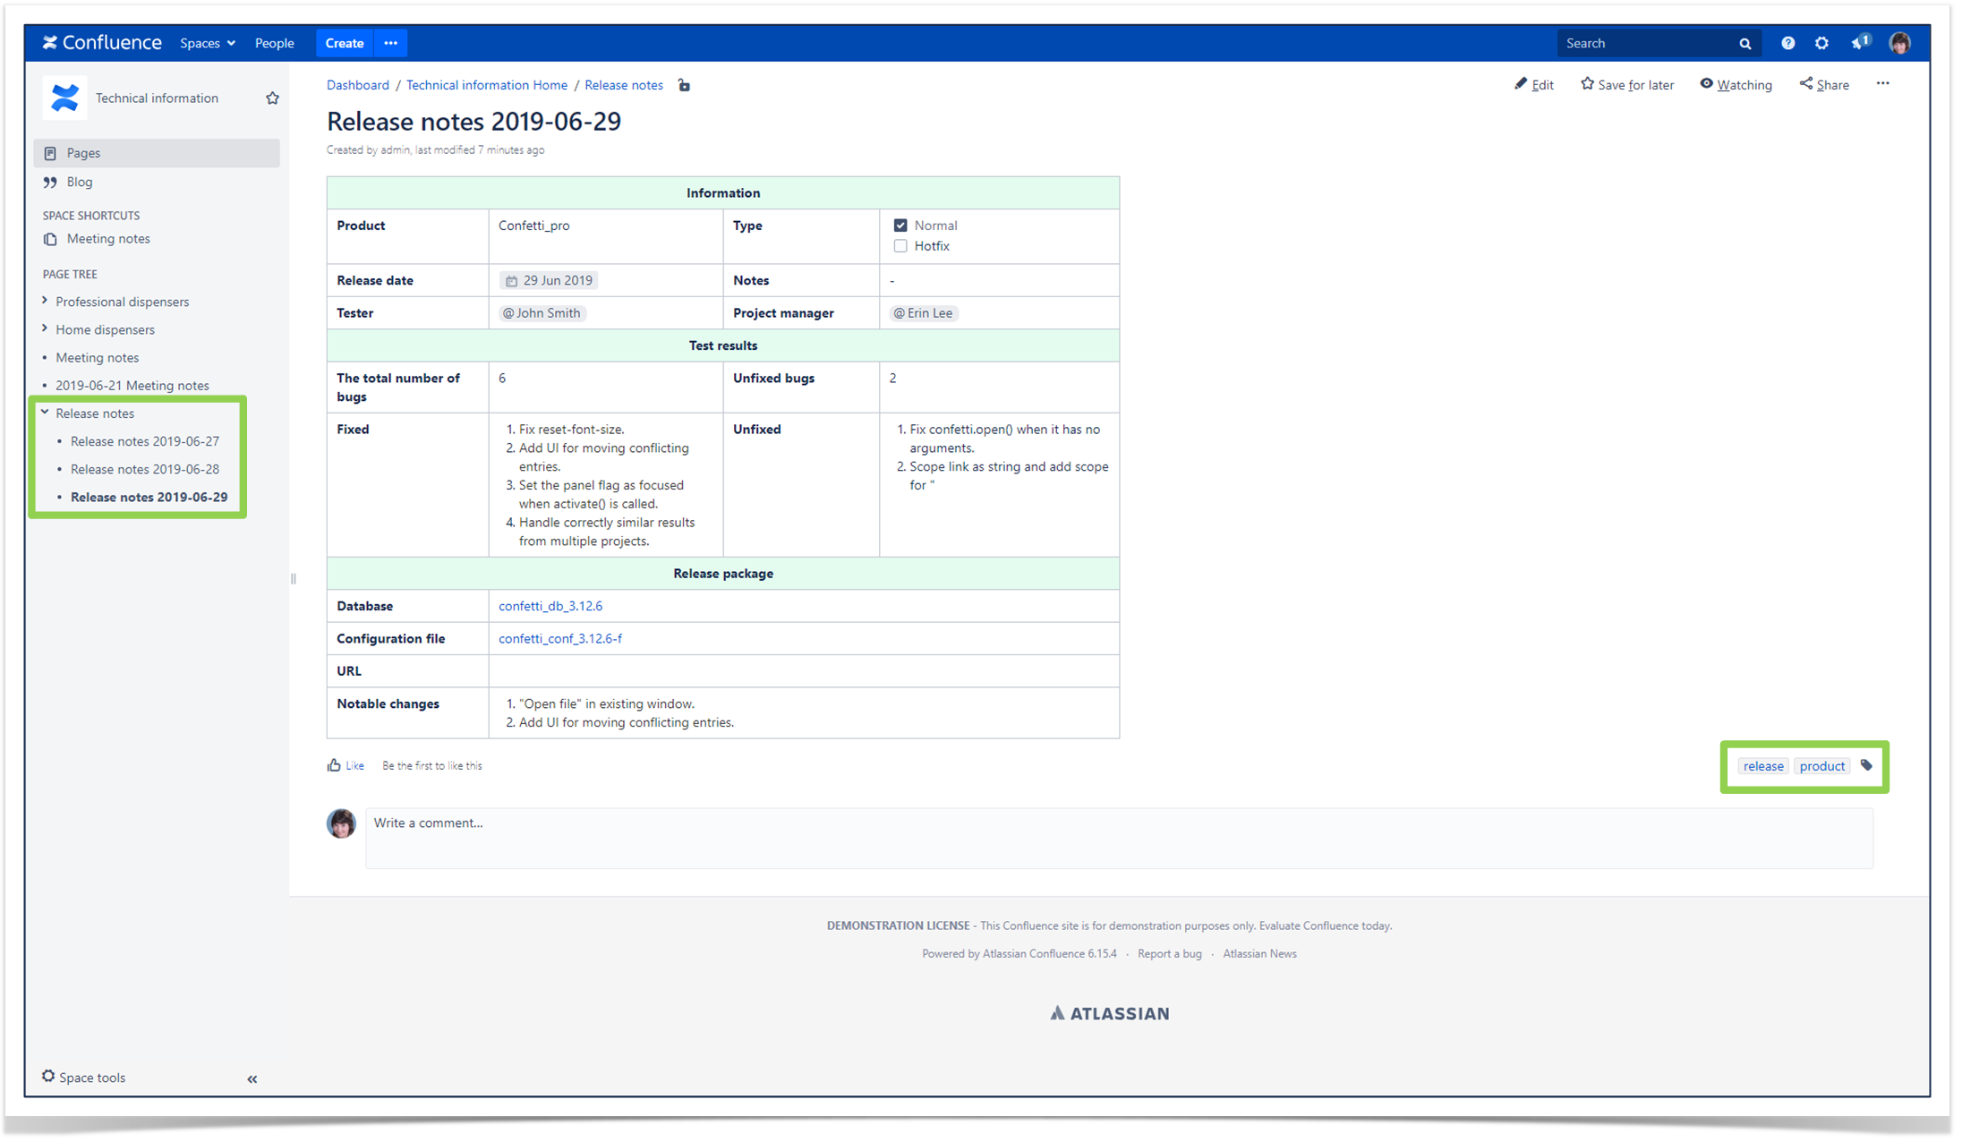Open confetti_db_3.12.6 database link
This screenshot has width=1962, height=1142.
pos(550,605)
